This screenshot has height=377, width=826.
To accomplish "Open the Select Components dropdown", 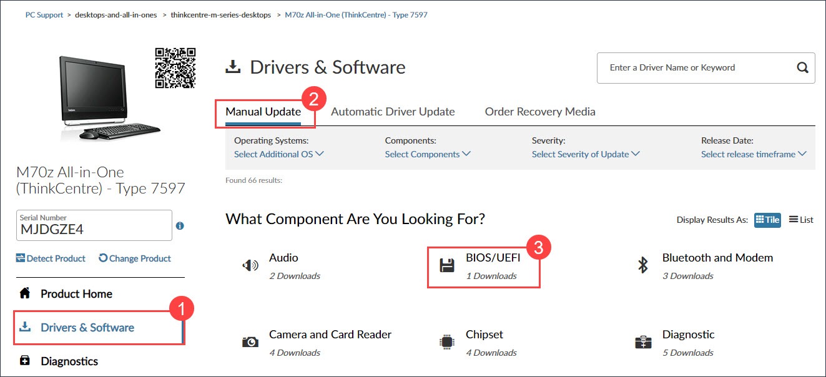I will 428,154.
